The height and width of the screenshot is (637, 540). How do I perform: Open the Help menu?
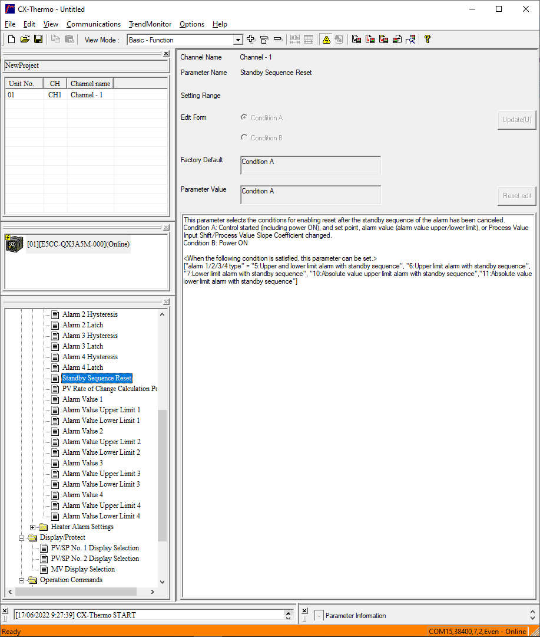point(220,24)
